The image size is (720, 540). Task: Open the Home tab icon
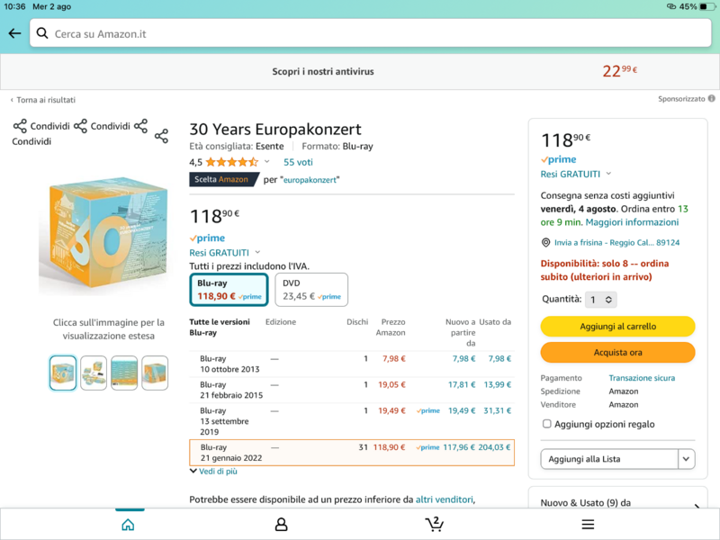(x=128, y=524)
